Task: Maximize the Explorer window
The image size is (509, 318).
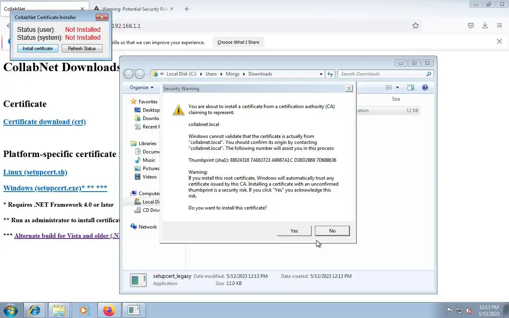Action: pyautogui.click(x=414, y=63)
